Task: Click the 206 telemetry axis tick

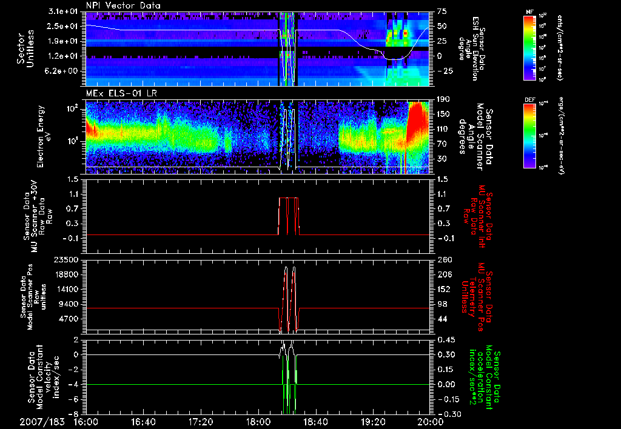Action: pos(445,274)
